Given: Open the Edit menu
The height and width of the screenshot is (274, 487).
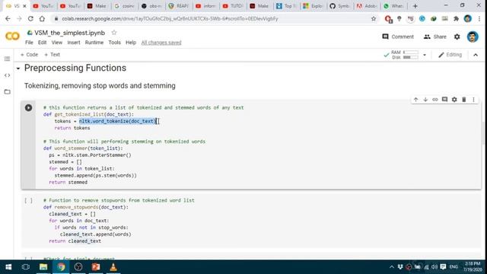Looking at the screenshot, I should (x=43, y=43).
